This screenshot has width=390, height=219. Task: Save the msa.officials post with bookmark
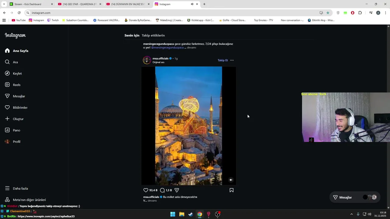(232, 190)
